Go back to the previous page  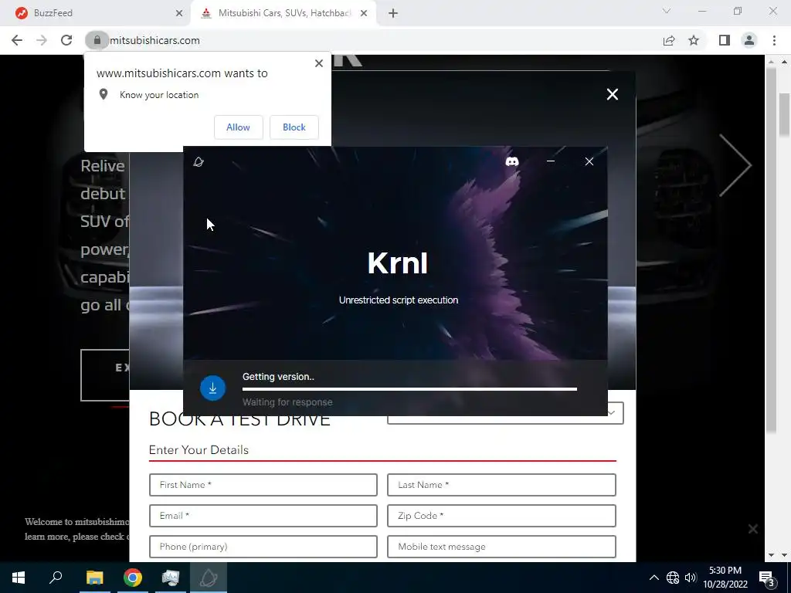(17, 40)
